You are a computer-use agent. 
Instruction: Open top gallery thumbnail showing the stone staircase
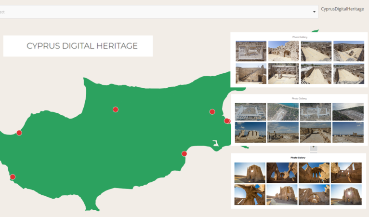tap(251, 73)
